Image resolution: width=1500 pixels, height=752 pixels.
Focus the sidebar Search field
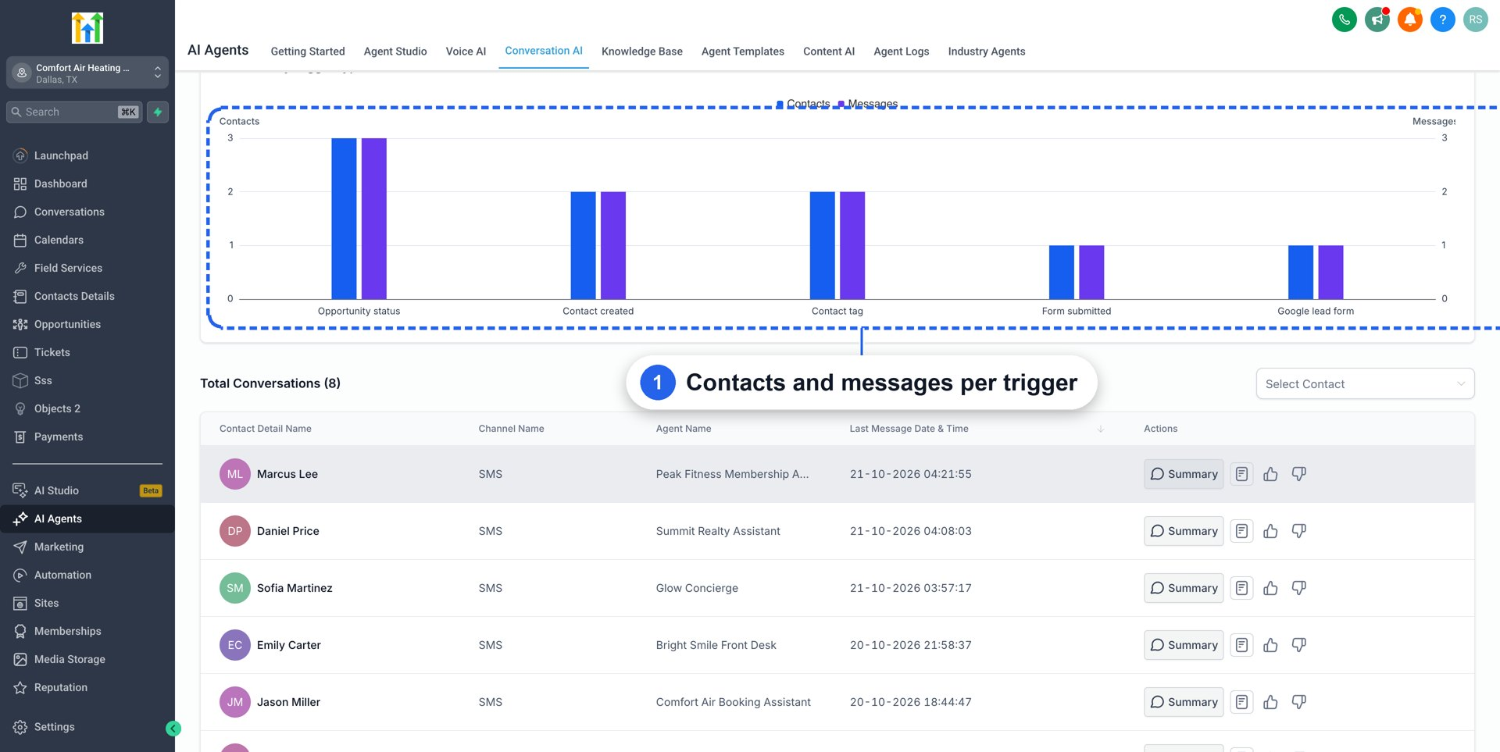click(x=75, y=112)
